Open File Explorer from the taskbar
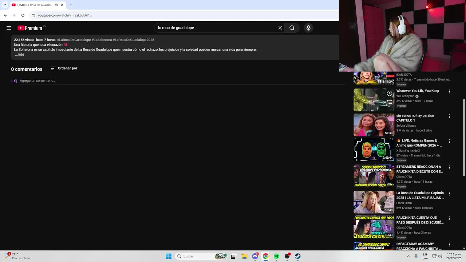Screen dimensions: 466x262 pos(244,256)
